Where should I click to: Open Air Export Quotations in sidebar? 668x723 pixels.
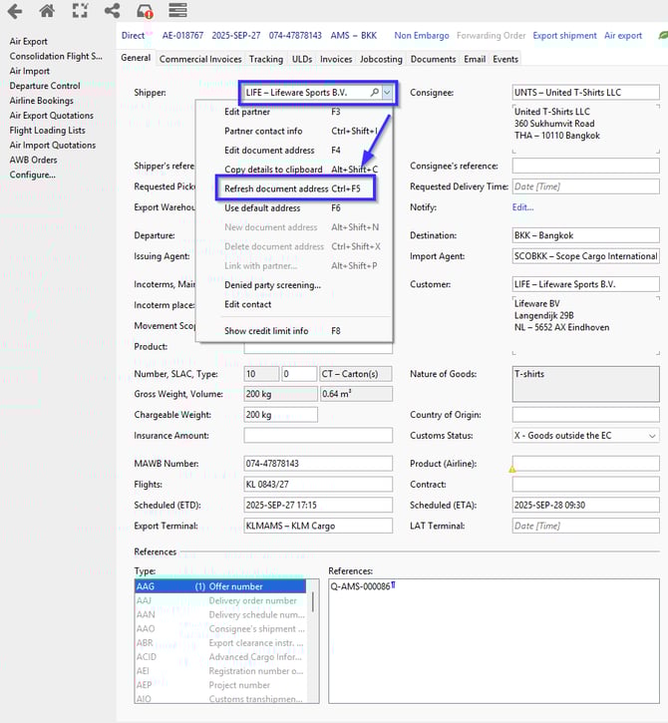point(51,116)
